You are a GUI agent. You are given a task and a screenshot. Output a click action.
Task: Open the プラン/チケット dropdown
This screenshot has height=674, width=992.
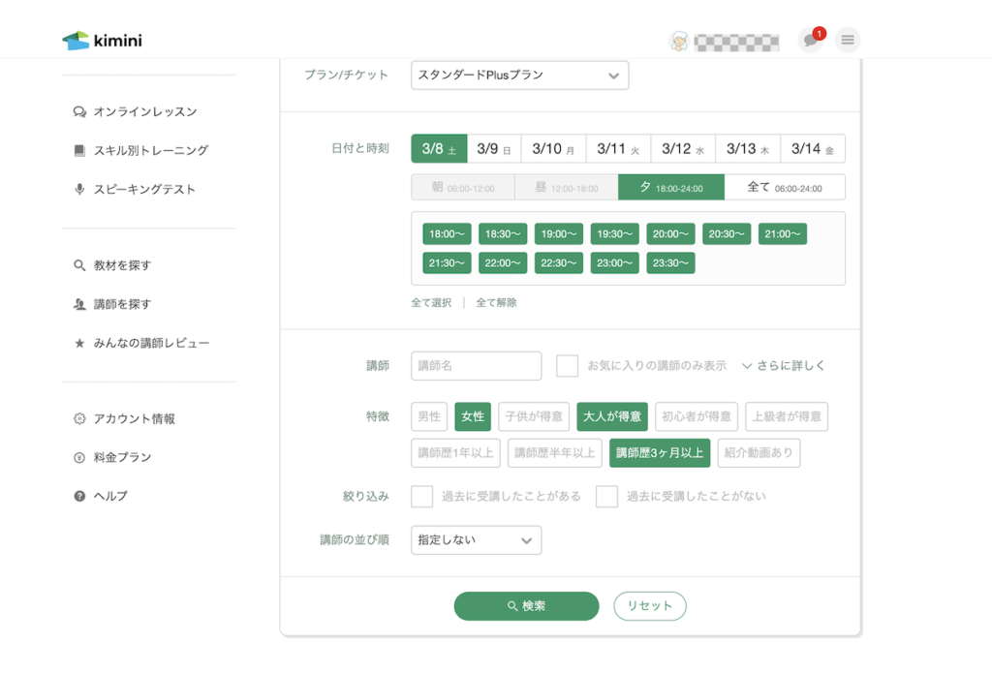click(x=519, y=76)
